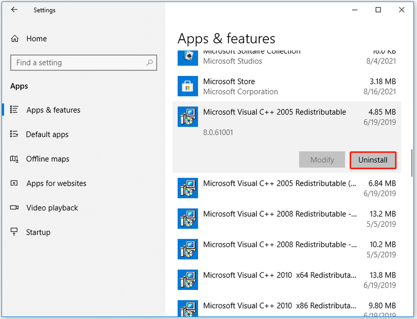Click the Video playback camera icon
This screenshot has width=417, height=319.
[x=14, y=208]
